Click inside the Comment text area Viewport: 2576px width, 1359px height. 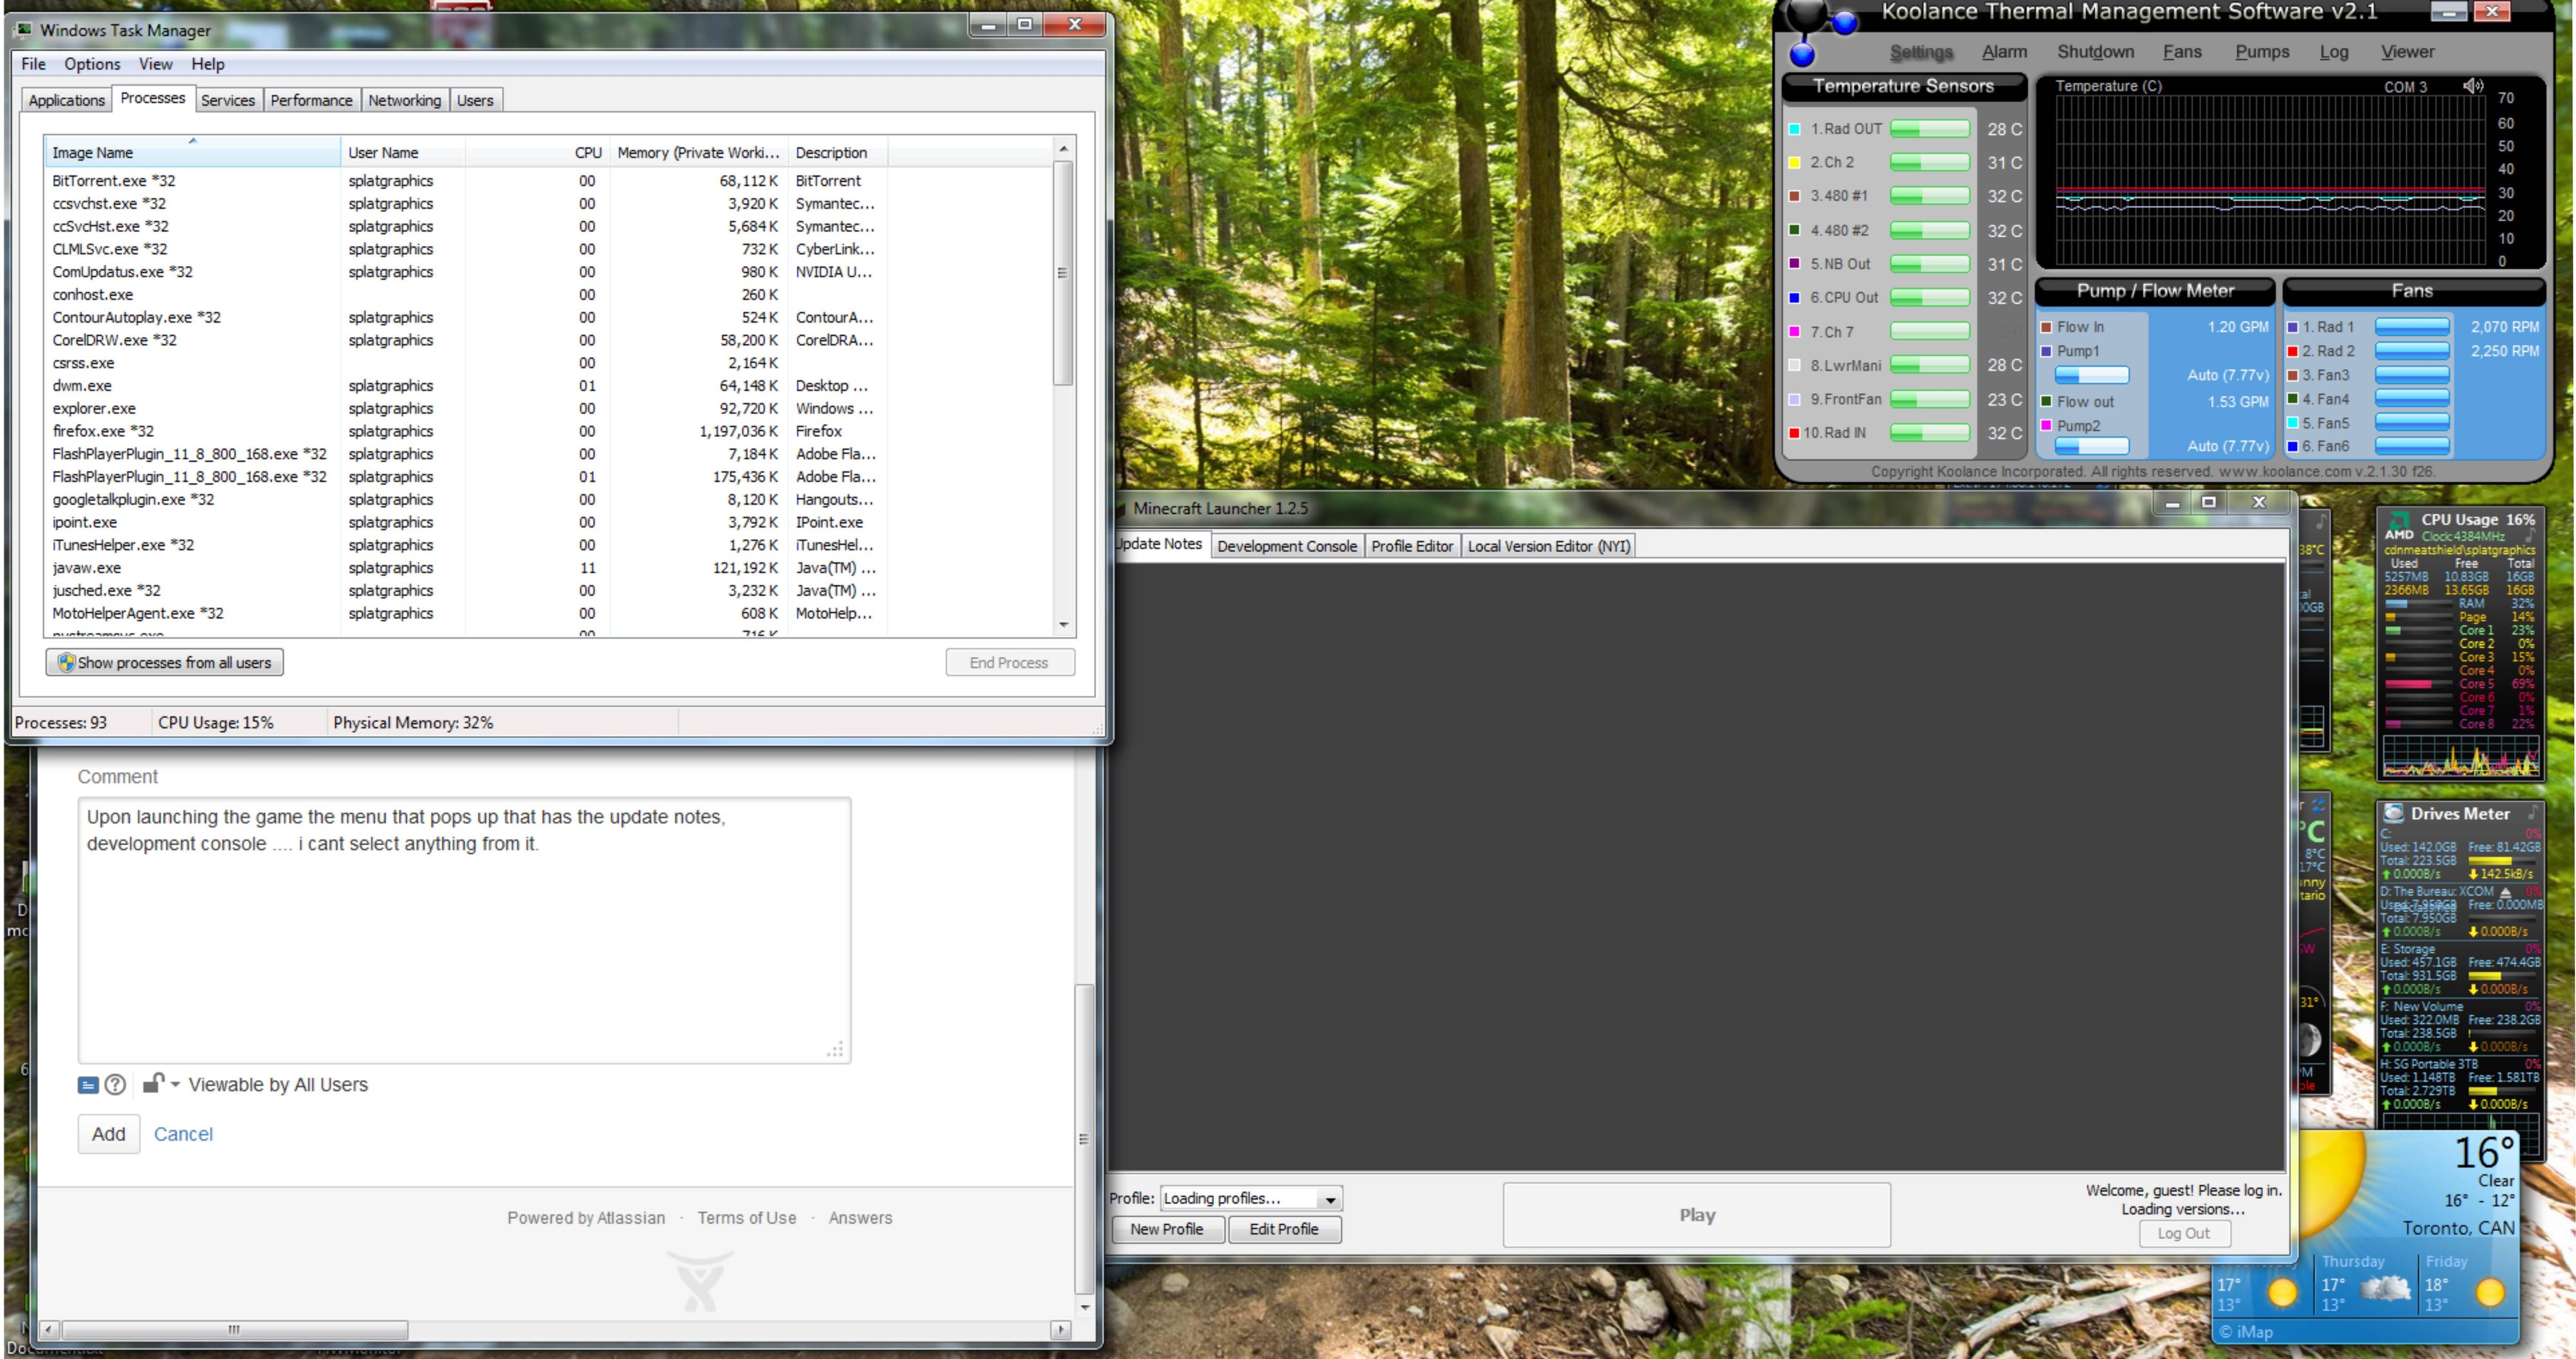point(464,929)
